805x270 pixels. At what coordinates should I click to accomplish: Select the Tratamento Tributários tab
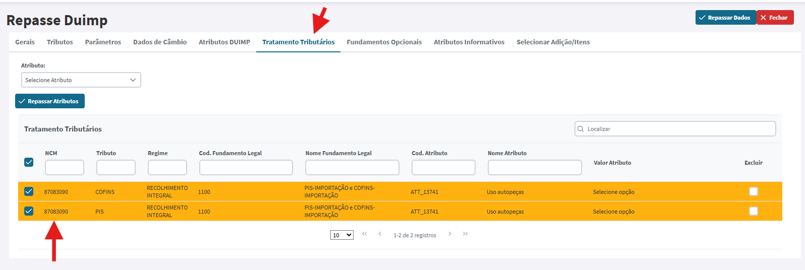pyautogui.click(x=299, y=42)
